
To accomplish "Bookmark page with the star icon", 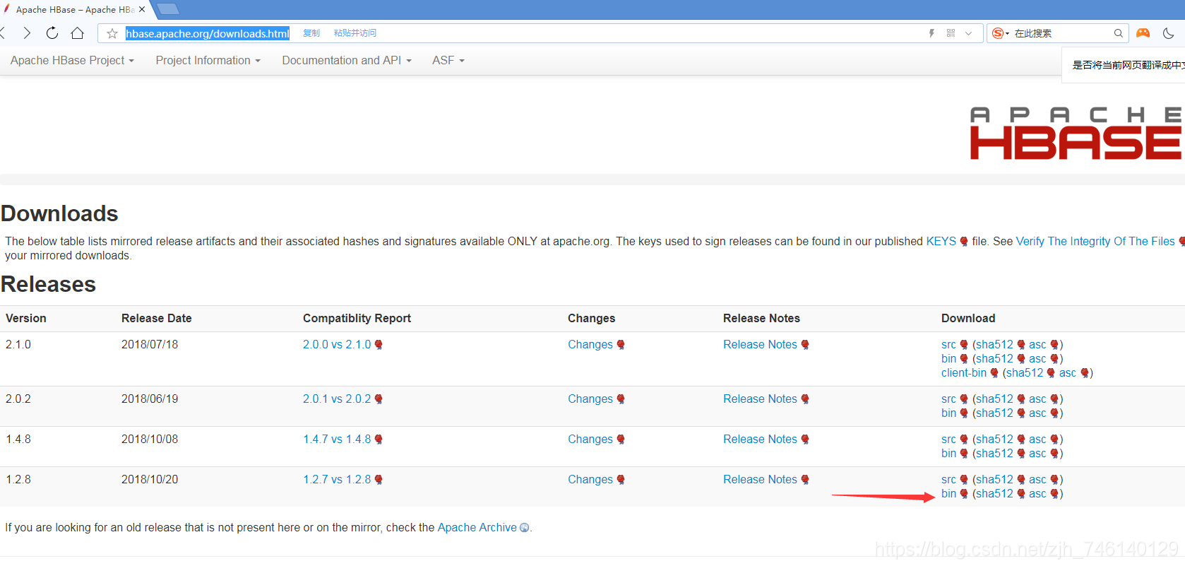I will 112,33.
